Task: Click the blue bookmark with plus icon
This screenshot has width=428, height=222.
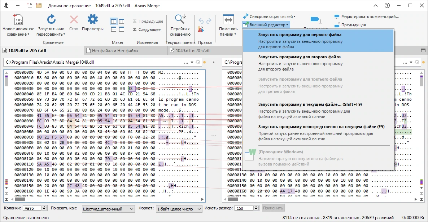Action: click(x=316, y=20)
